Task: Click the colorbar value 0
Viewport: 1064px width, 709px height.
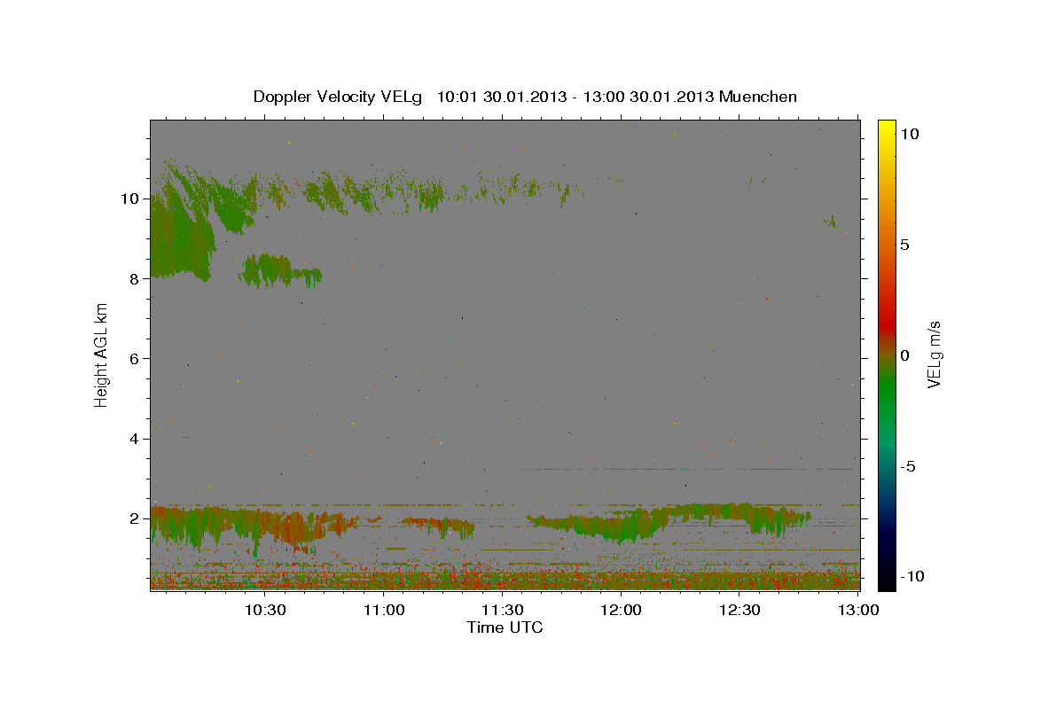Action: 904,355
